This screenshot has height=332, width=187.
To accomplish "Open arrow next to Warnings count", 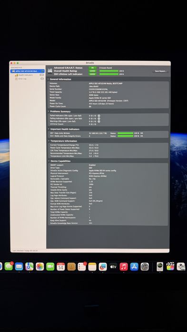I will pos(99,121).
